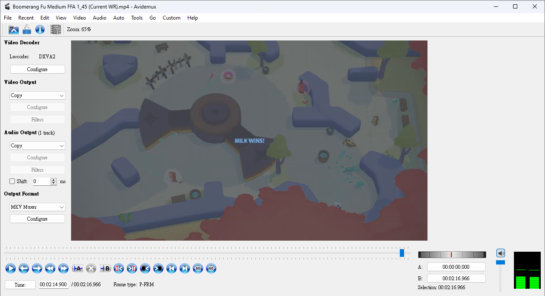Click the volume slider handle
The width and height of the screenshot is (545, 296).
pos(501,262)
